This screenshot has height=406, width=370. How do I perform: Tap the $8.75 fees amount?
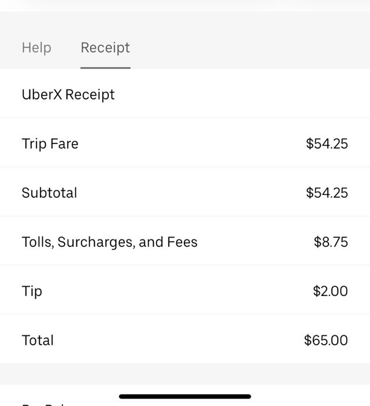(x=331, y=242)
